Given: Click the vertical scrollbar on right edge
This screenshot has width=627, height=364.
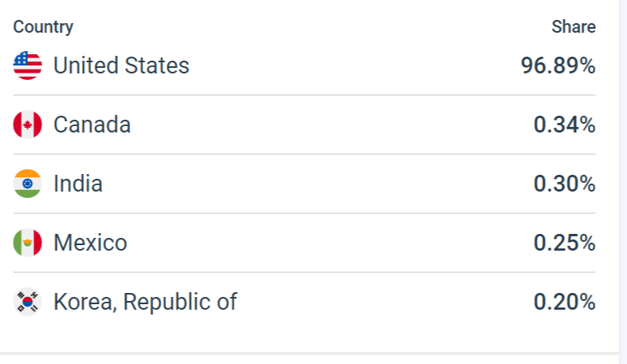Looking at the screenshot, I should click(x=622, y=176).
